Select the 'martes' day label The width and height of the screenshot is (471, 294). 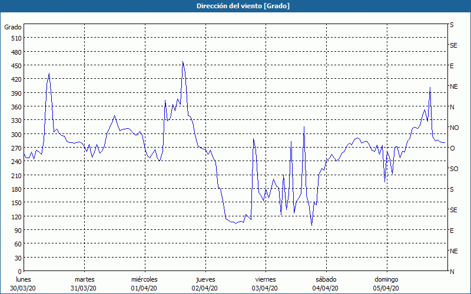85,279
